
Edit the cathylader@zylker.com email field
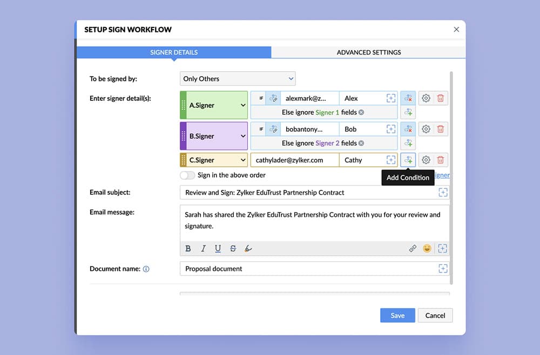pos(295,160)
